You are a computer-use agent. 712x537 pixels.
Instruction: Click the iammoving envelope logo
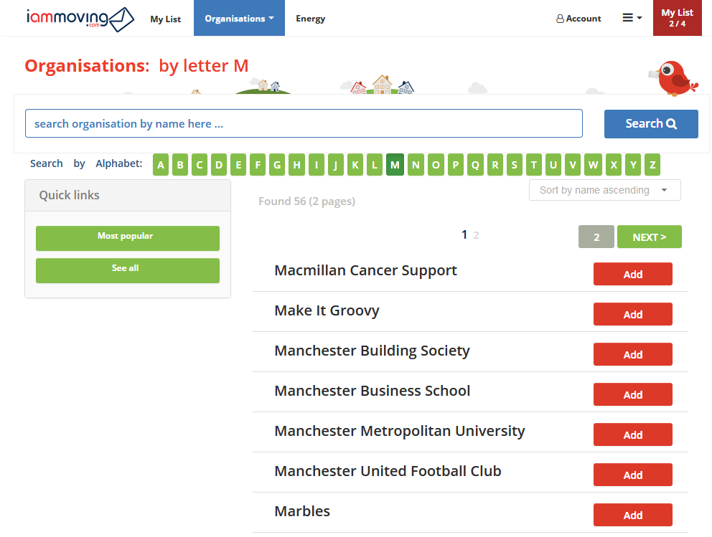pyautogui.click(x=80, y=19)
